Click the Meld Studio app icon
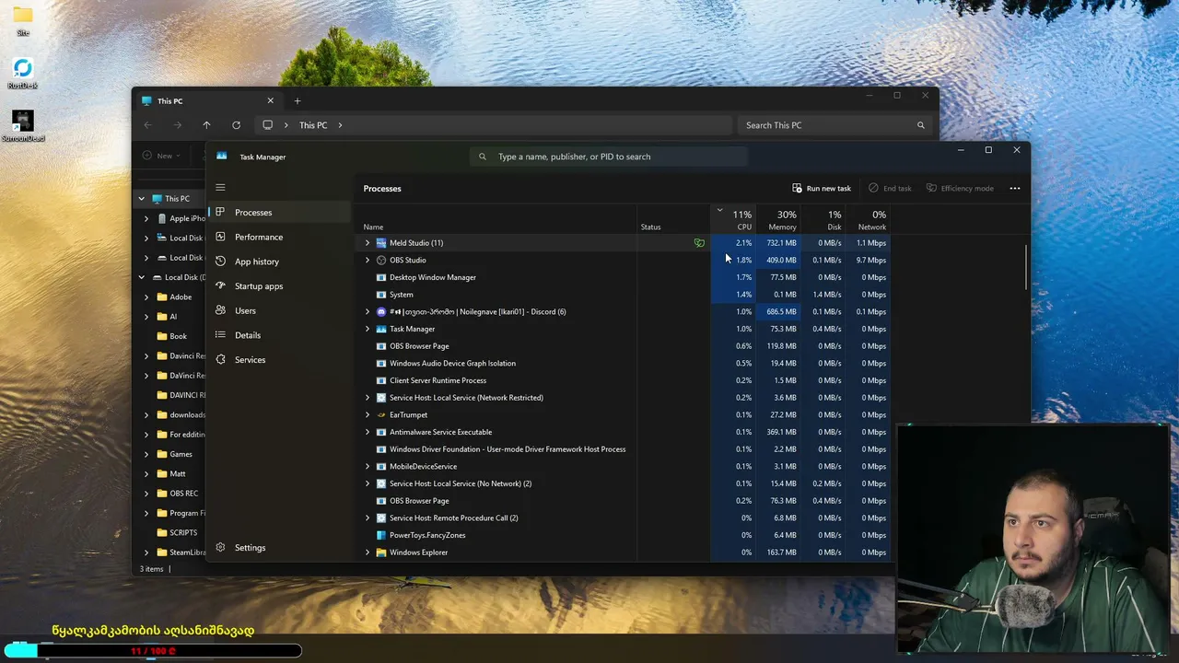 [x=381, y=243]
